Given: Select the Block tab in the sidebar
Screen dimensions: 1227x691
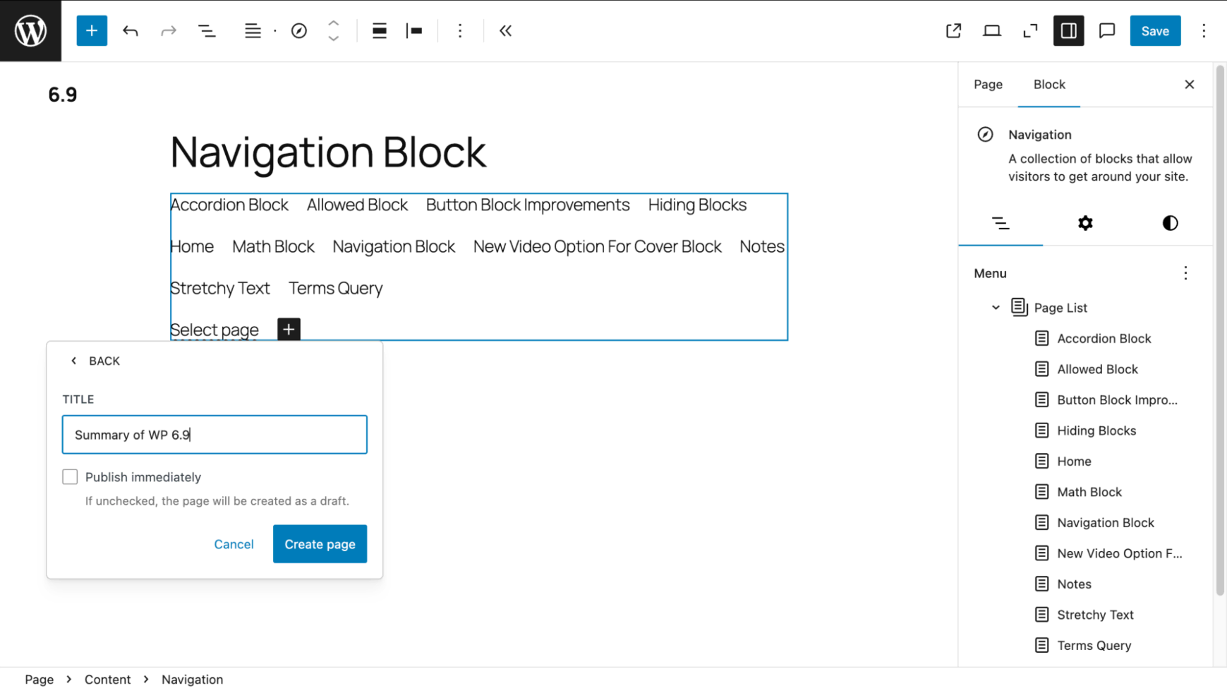Looking at the screenshot, I should 1049,84.
